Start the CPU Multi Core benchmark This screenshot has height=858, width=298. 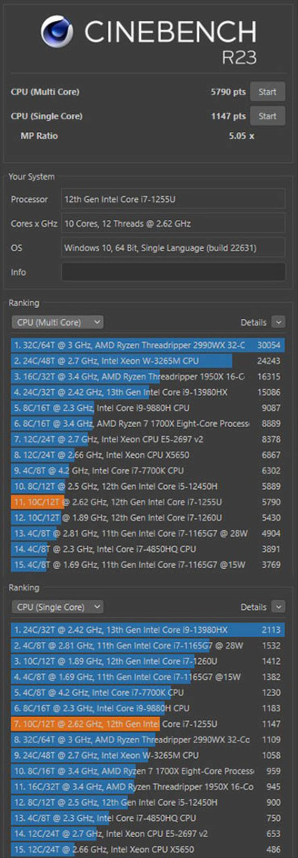coord(267,92)
